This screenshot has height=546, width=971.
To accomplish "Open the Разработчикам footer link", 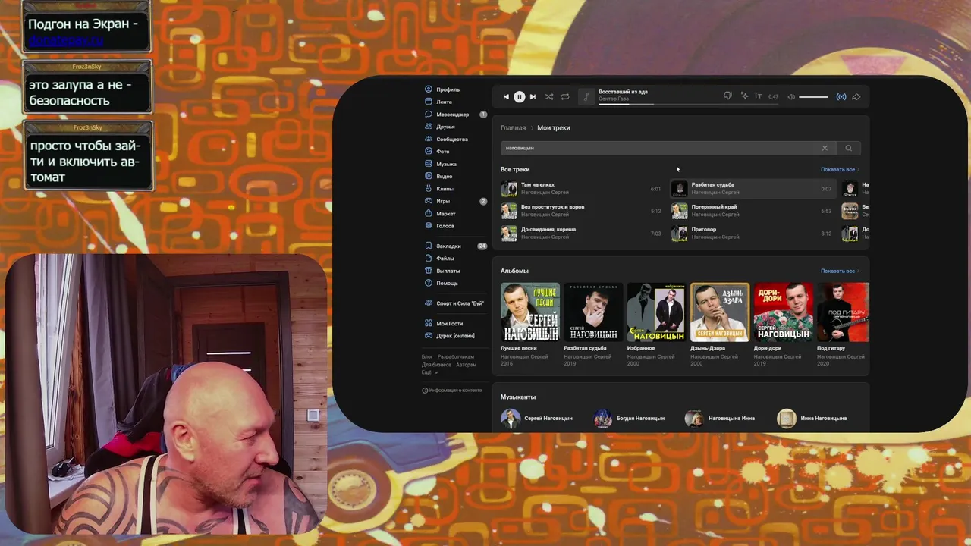I will coord(456,356).
